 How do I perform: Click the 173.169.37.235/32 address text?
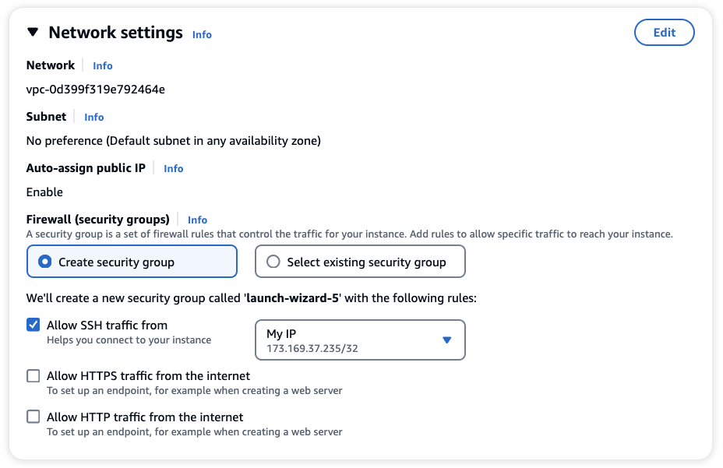click(x=312, y=348)
